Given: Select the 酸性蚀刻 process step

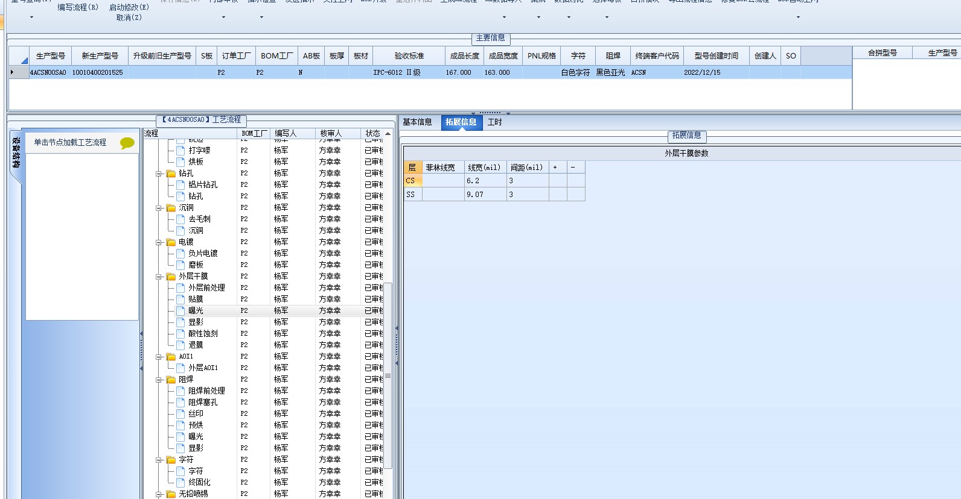Looking at the screenshot, I should pos(203,333).
